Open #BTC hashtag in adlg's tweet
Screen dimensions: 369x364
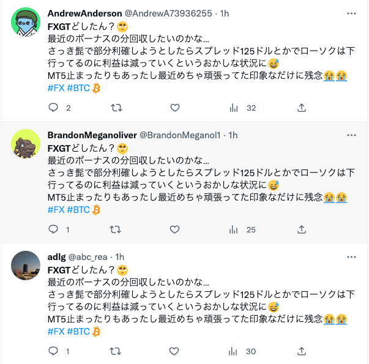78,331
